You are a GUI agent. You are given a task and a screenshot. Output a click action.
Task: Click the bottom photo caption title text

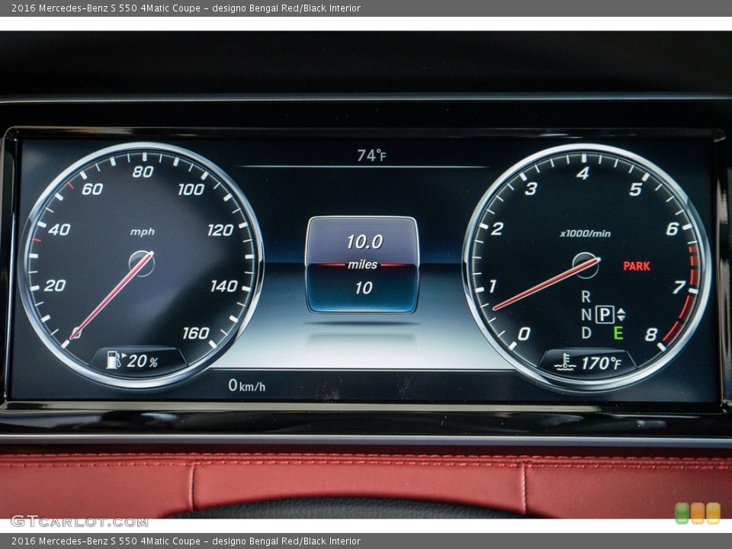[186, 541]
